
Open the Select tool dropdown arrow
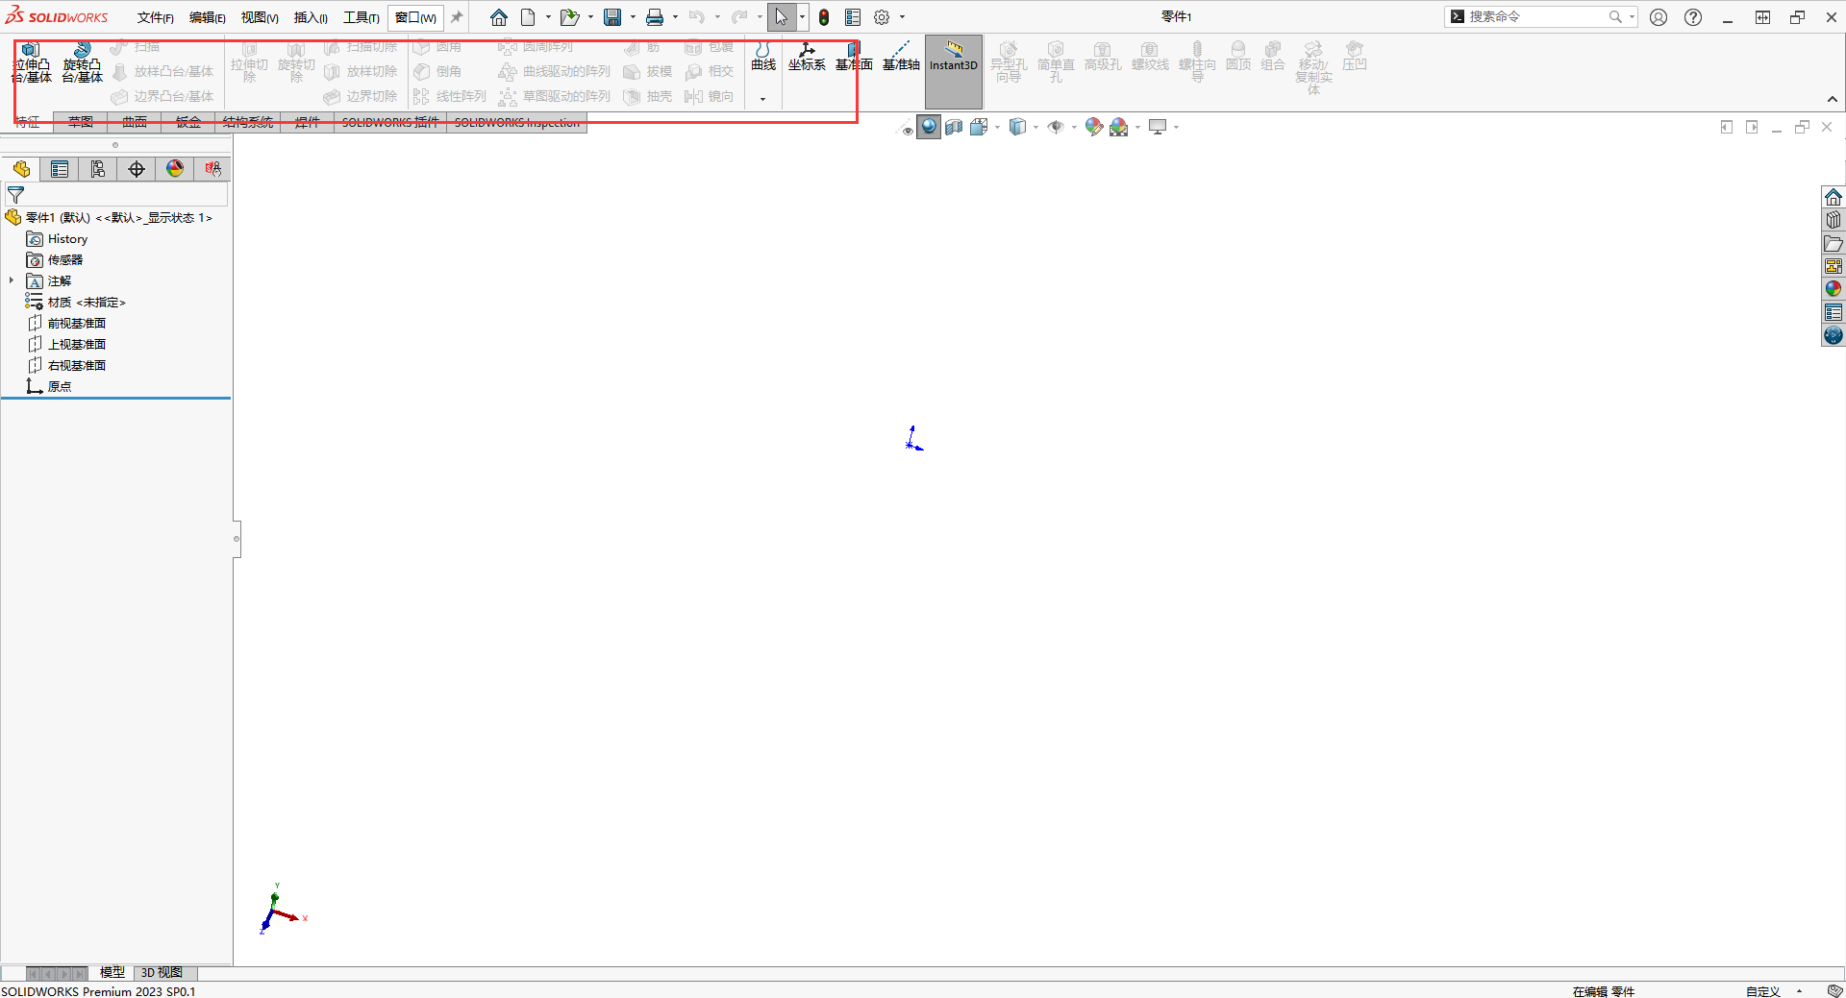[802, 17]
